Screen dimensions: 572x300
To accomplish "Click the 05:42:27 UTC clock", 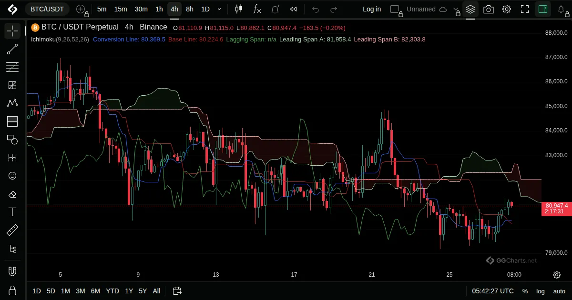I will point(493,291).
